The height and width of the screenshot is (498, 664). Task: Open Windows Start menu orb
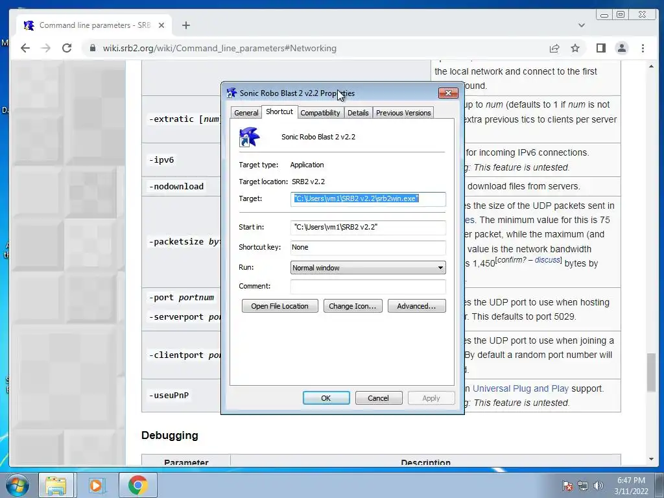(18, 485)
